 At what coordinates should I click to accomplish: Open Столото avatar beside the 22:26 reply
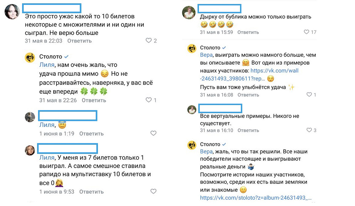(30, 57)
